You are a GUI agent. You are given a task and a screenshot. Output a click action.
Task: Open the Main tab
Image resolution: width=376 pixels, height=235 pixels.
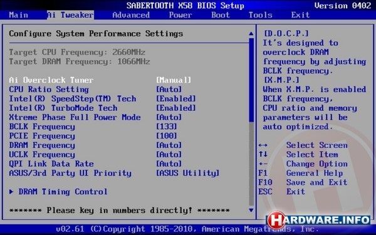pos(18,15)
